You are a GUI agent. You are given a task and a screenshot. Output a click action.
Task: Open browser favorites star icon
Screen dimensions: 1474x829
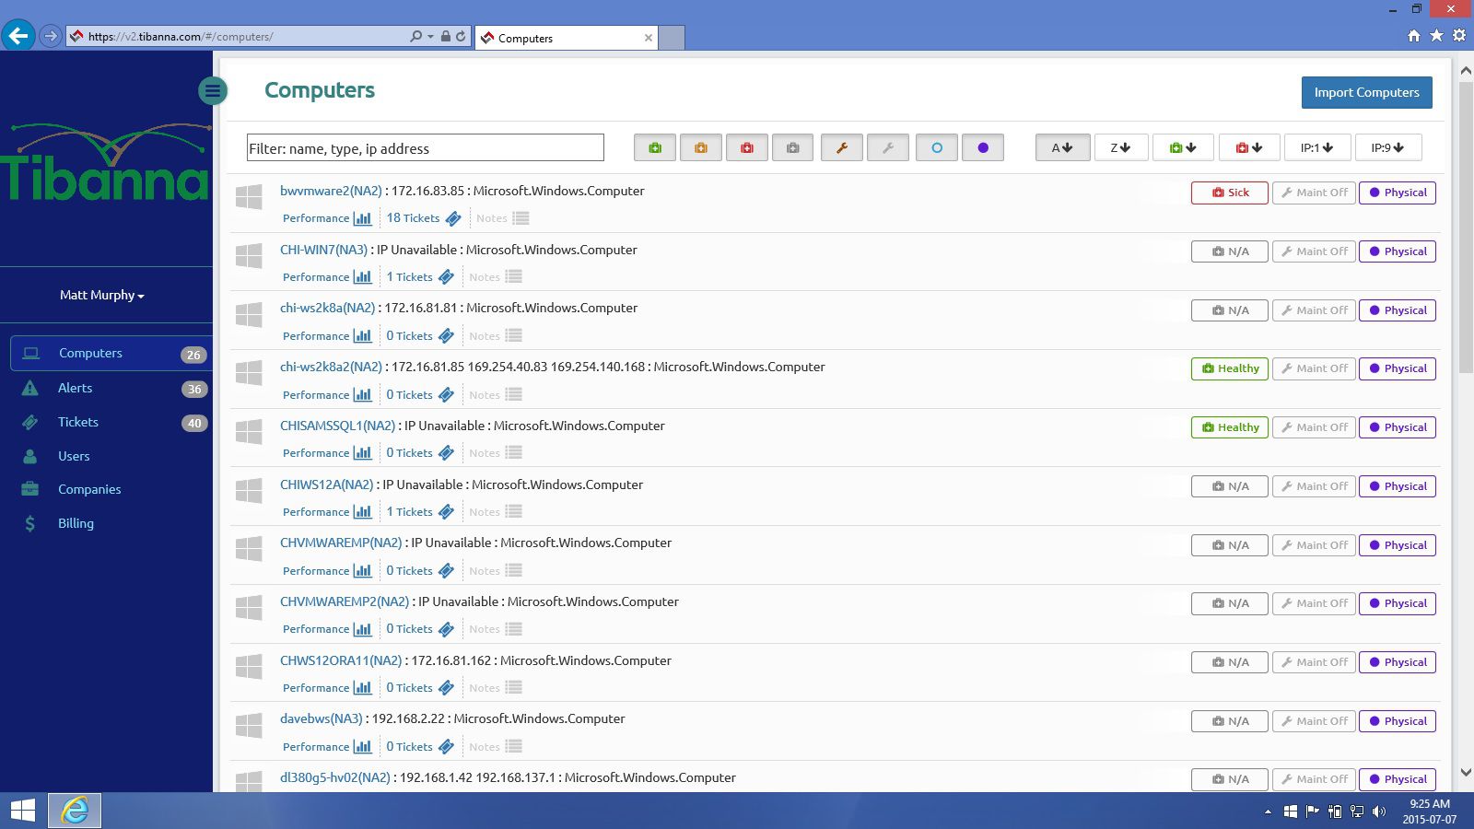click(1436, 36)
